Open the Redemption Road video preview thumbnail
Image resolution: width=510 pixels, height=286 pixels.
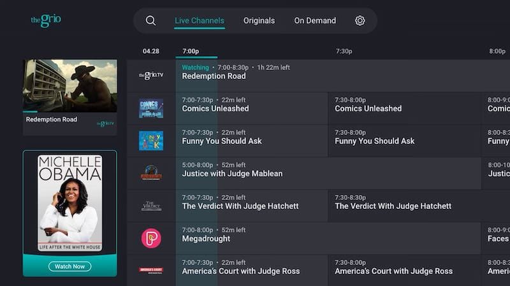click(70, 85)
